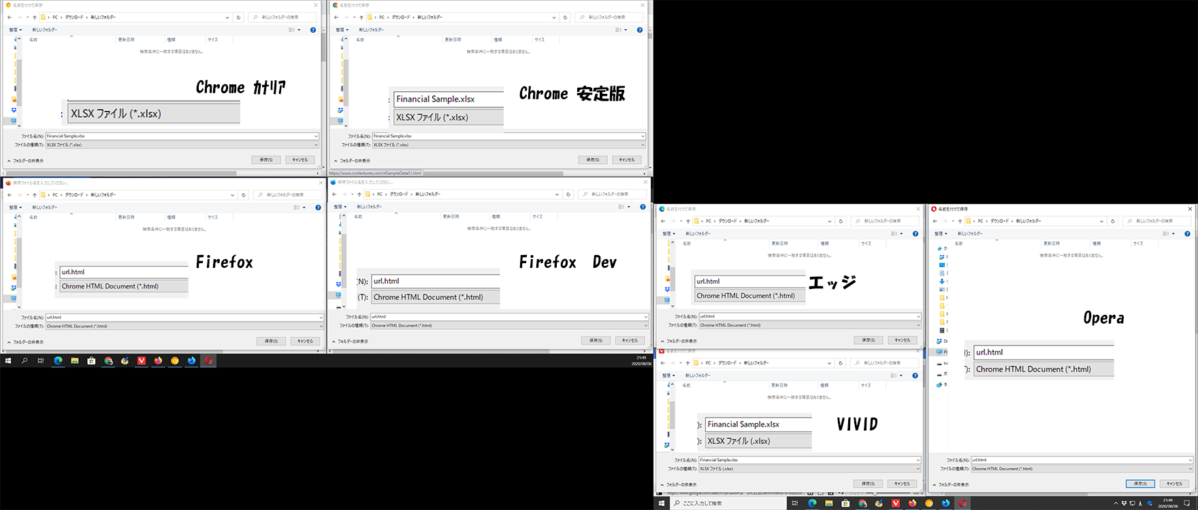Click the Dropbox icon in system tray
Viewport: 1198px width, 510px height.
1124,503
